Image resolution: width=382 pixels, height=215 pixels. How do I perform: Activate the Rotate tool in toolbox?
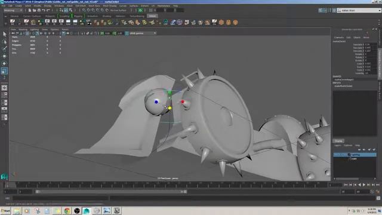pyautogui.click(x=4, y=63)
